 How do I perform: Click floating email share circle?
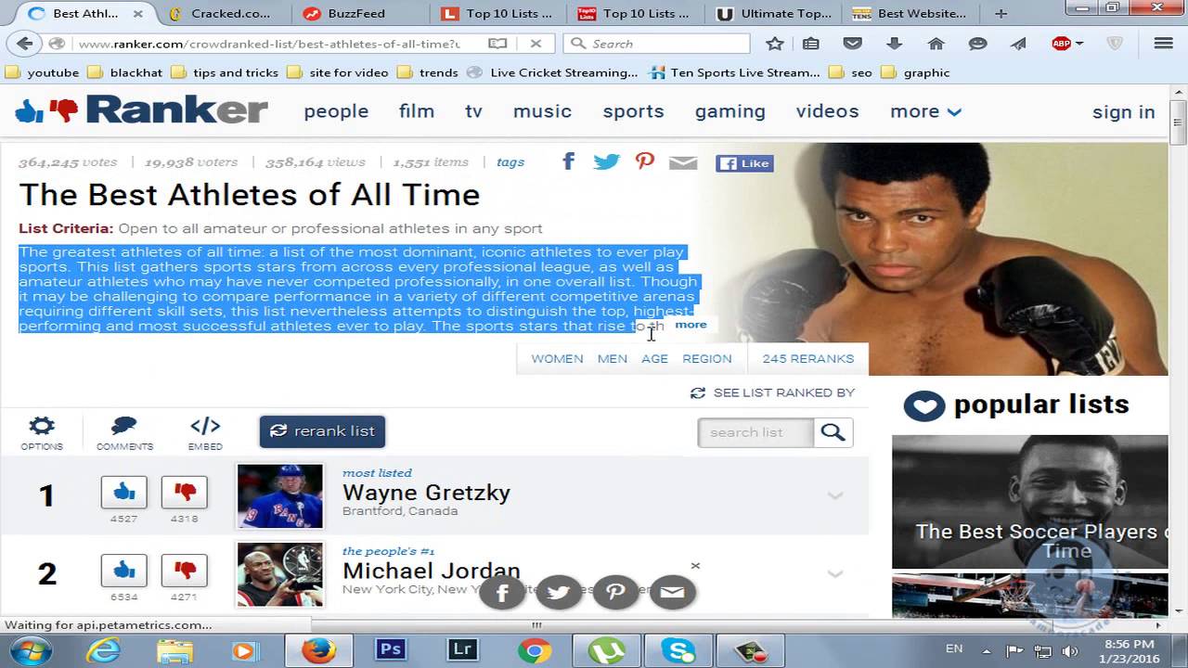[673, 592]
